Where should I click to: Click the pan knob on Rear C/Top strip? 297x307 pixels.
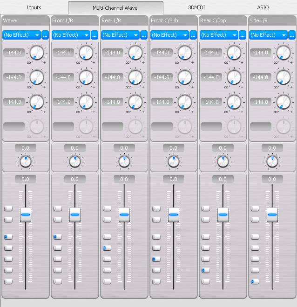(223, 162)
